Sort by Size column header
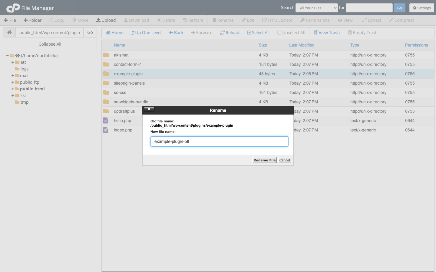436x272 pixels. coord(263,45)
